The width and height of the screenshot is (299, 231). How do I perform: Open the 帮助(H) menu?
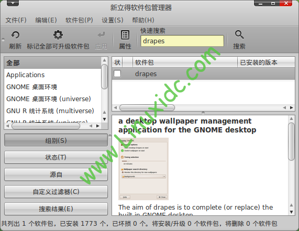(x=143, y=20)
